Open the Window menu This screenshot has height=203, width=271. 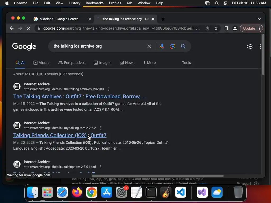(144, 3)
